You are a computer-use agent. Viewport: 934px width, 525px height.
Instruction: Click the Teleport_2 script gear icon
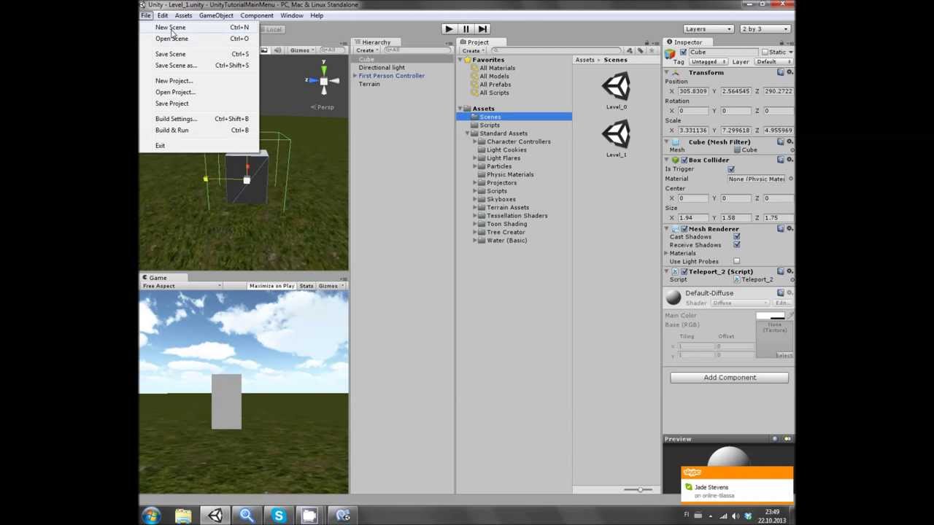point(790,271)
